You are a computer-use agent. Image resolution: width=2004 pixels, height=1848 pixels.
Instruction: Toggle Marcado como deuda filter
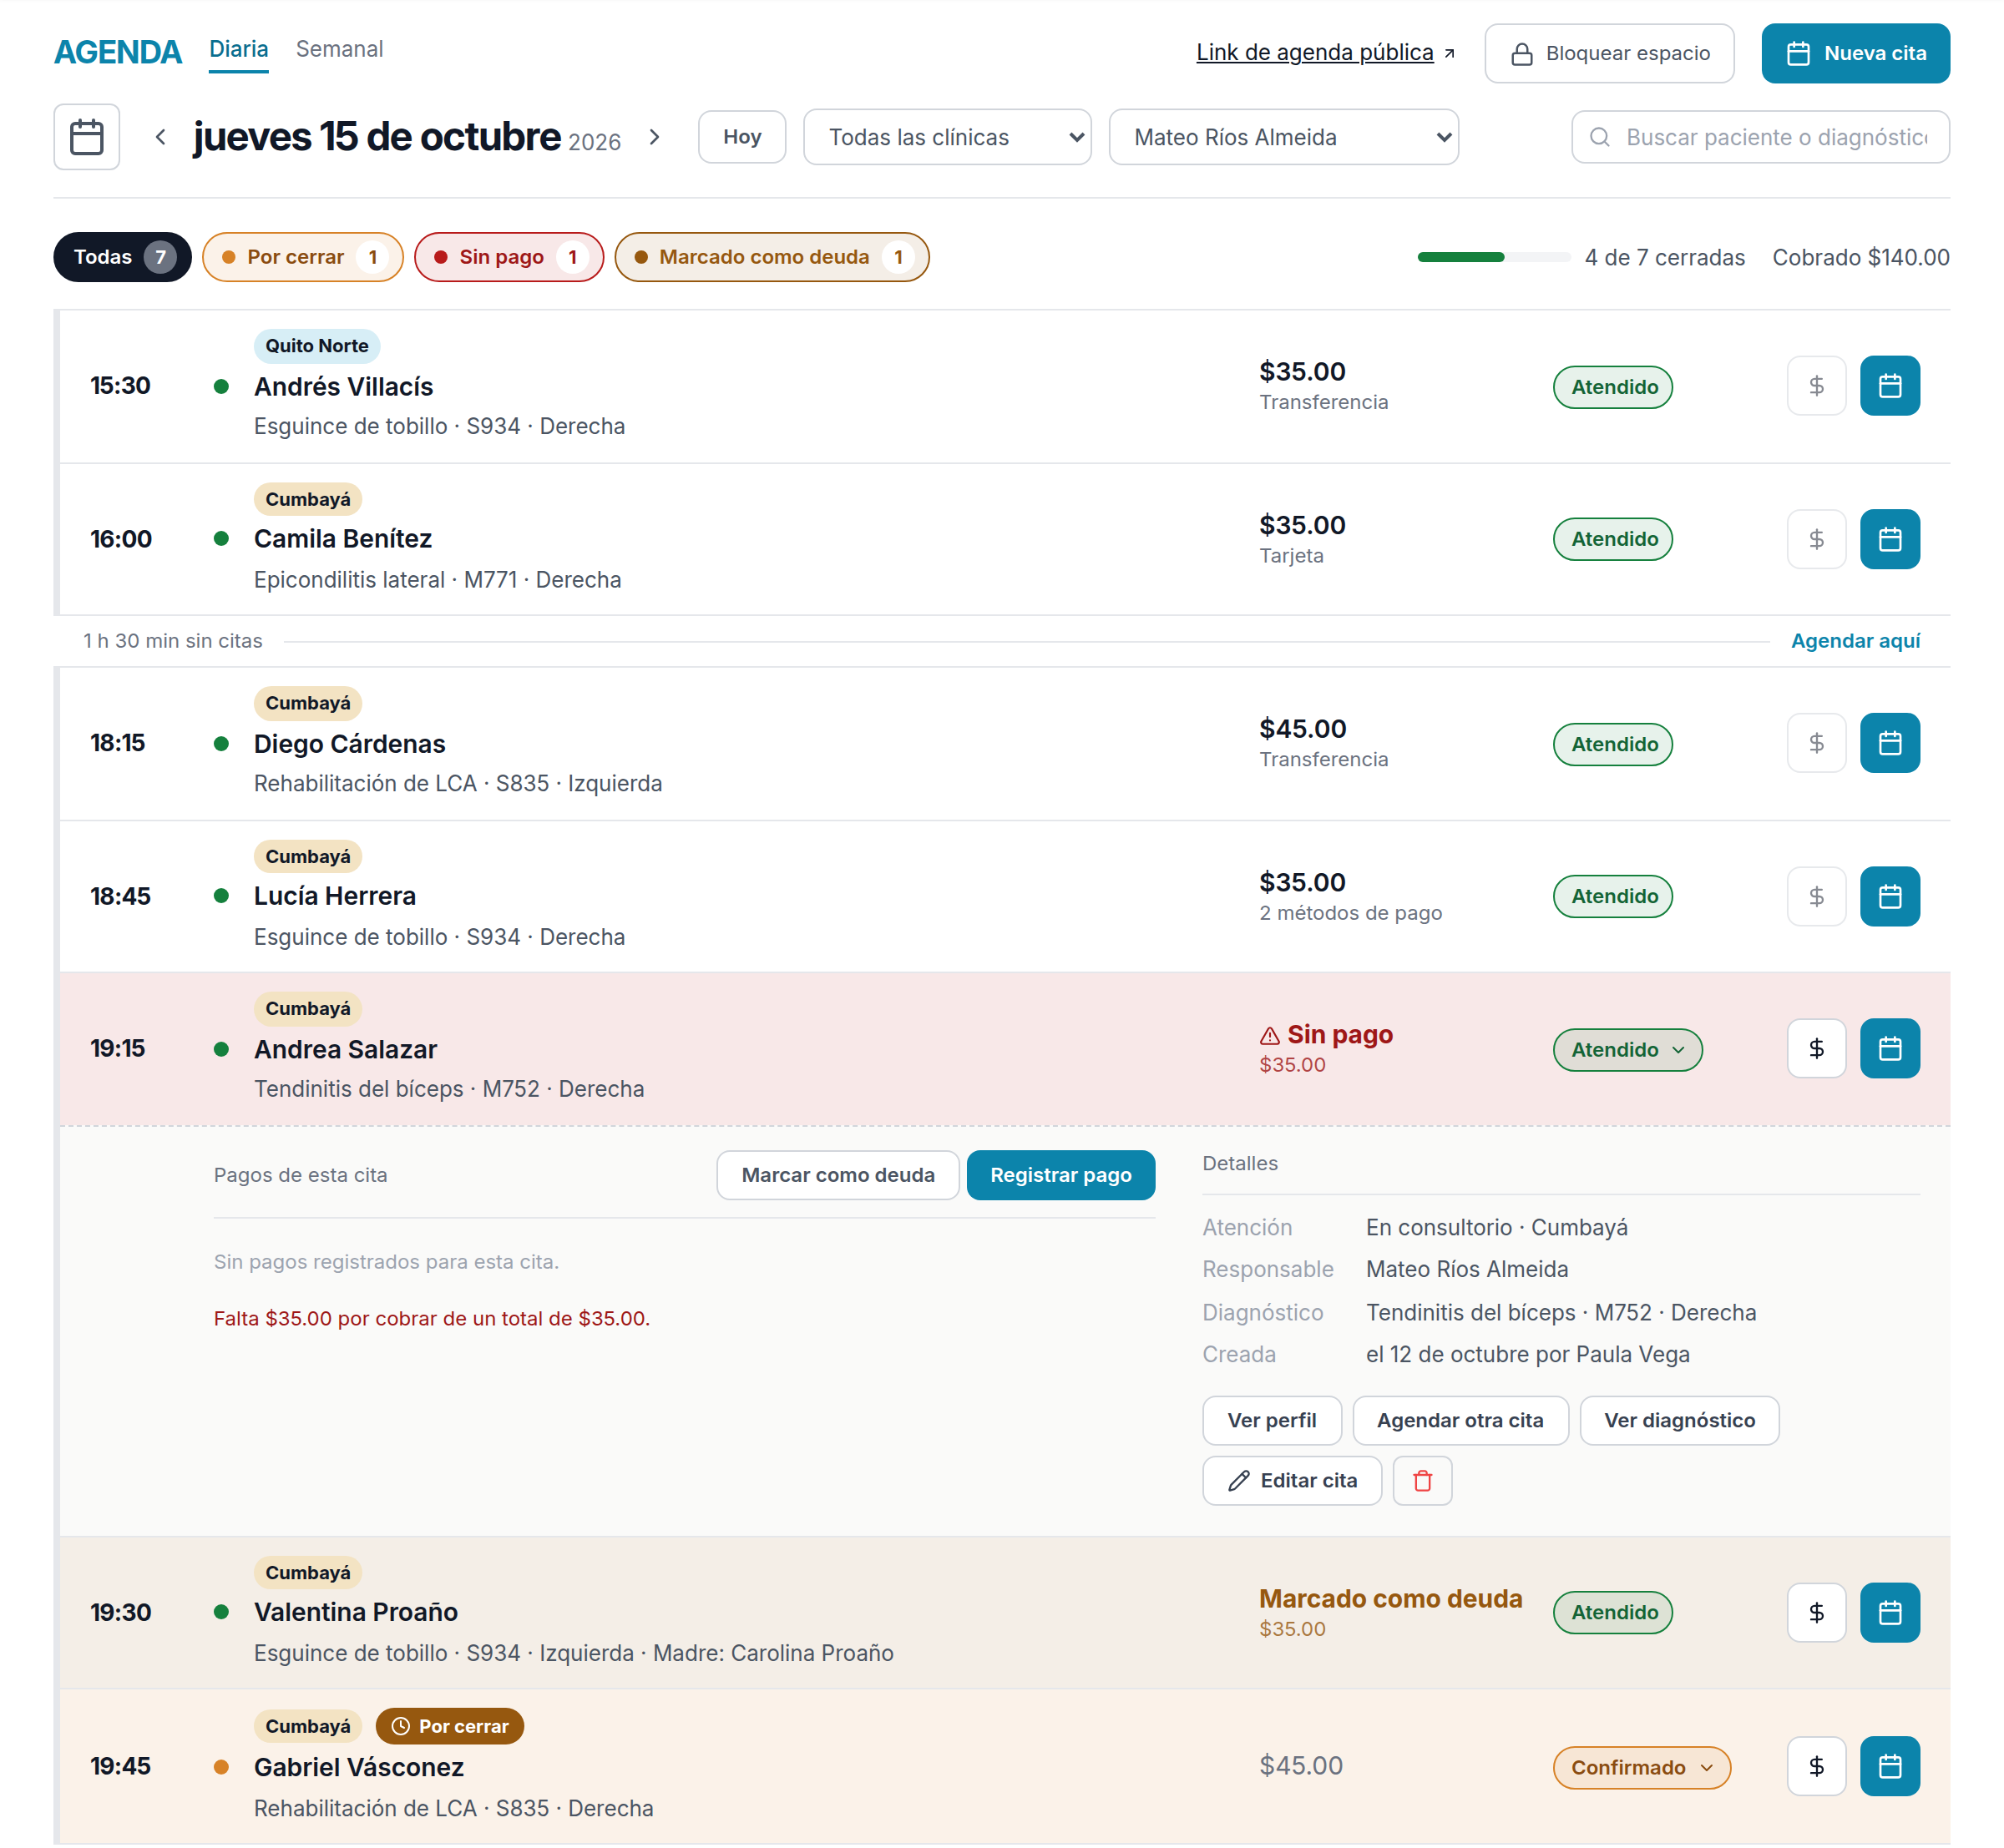point(772,257)
